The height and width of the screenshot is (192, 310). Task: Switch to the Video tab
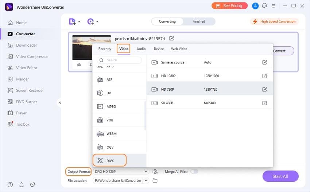[x=124, y=49]
